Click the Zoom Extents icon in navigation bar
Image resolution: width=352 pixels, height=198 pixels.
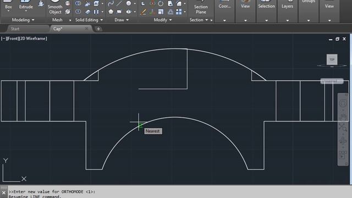click(x=343, y=128)
